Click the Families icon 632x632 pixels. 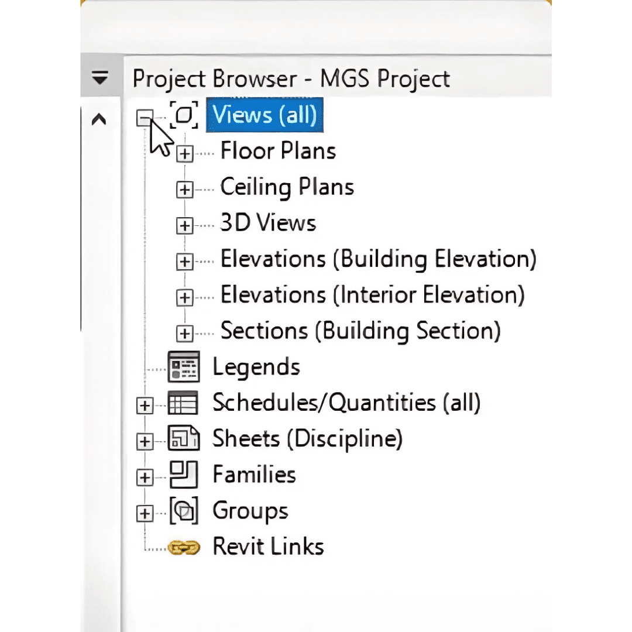coord(184,475)
